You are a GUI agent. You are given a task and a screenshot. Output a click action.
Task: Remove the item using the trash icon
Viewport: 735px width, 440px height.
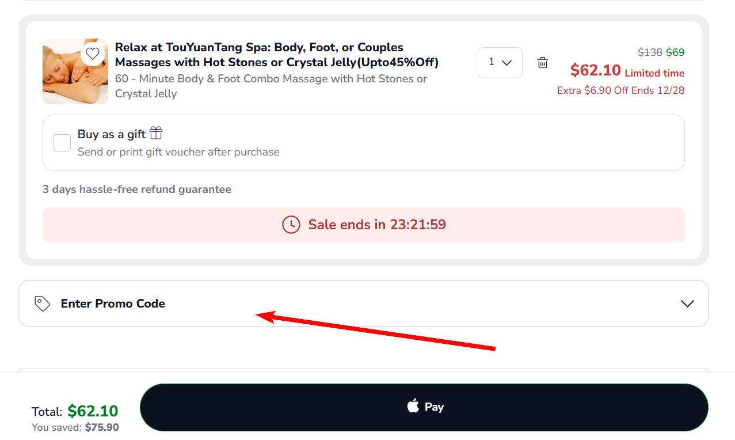tap(542, 63)
